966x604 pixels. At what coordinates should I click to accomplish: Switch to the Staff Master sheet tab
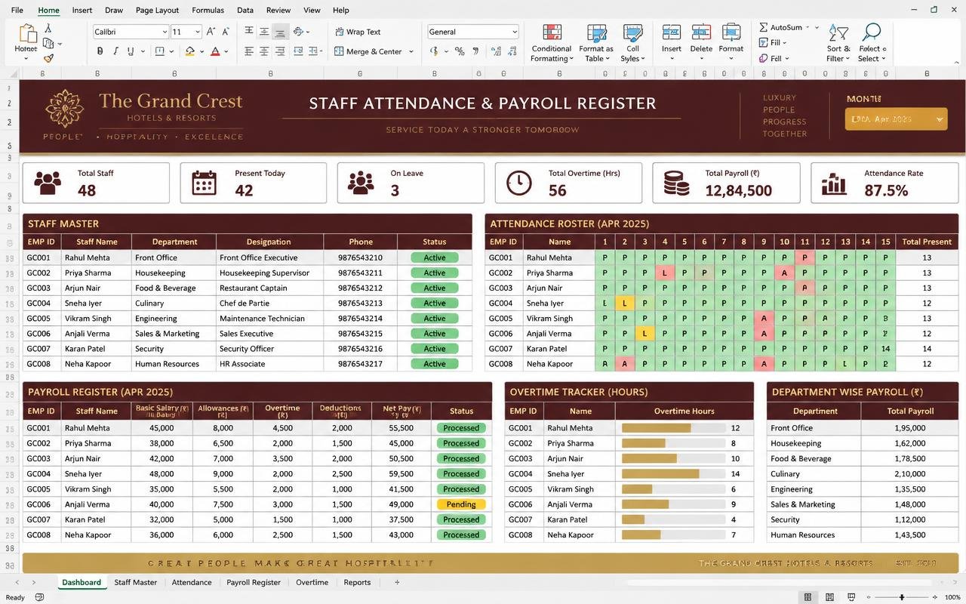tap(136, 582)
